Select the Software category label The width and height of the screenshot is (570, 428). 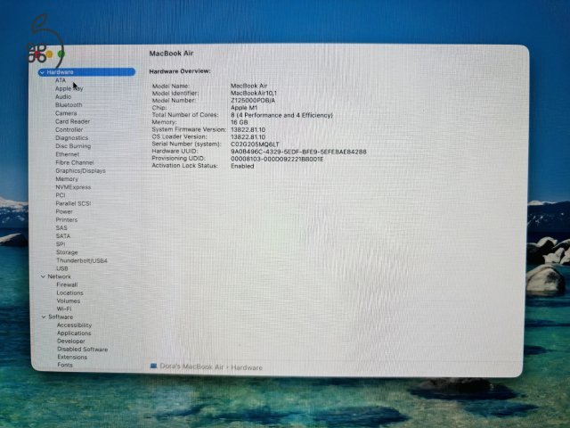[x=61, y=317]
